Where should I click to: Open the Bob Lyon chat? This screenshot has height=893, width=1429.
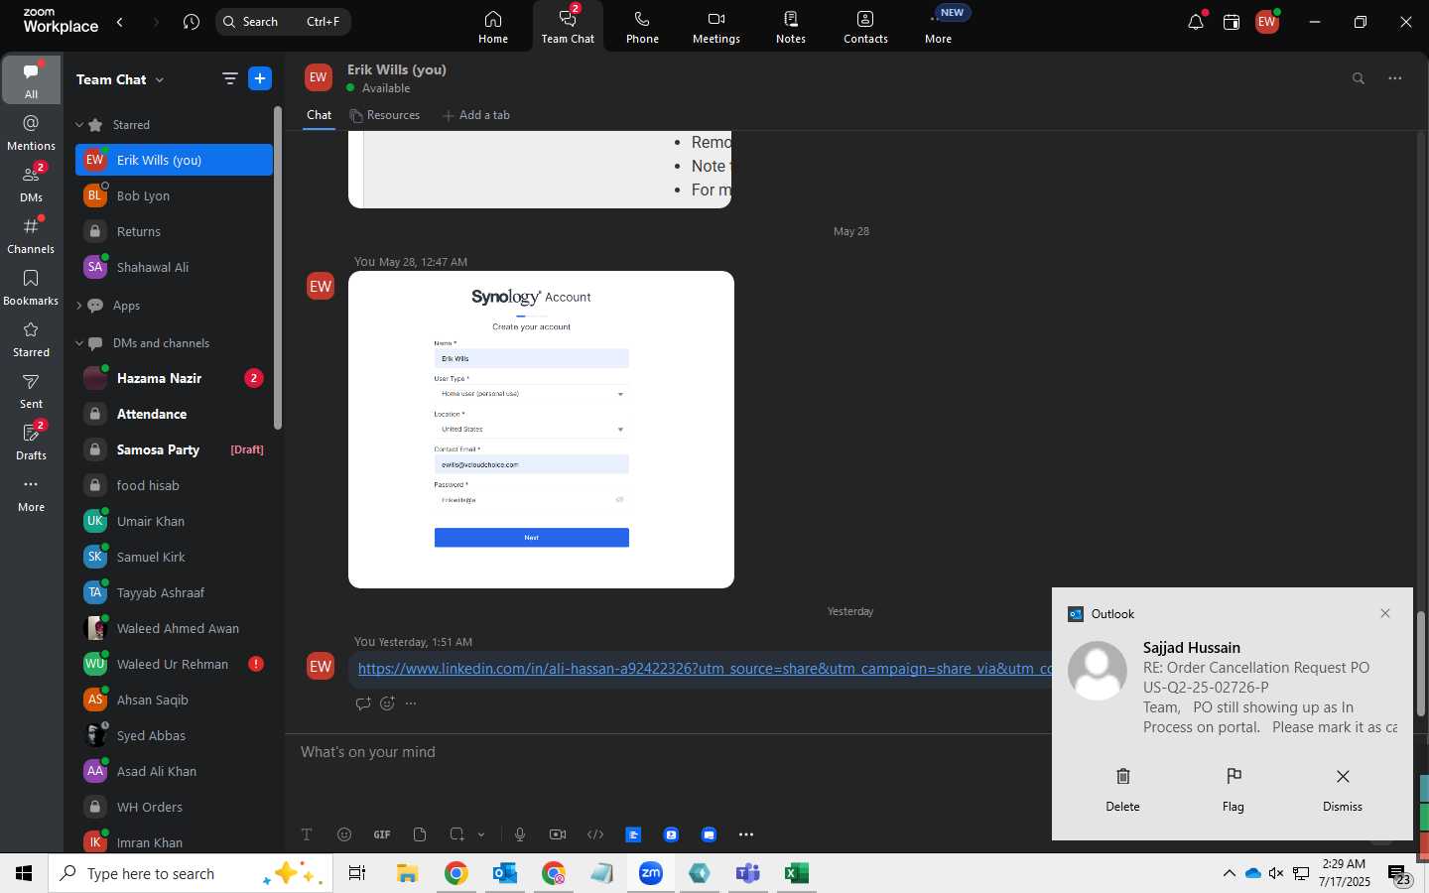pos(174,195)
